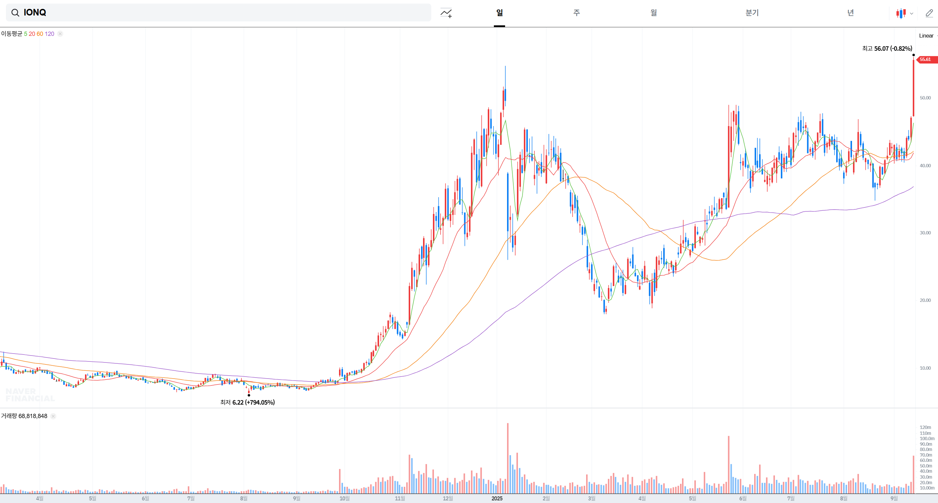Switch to the 월 monthly tab

click(654, 13)
